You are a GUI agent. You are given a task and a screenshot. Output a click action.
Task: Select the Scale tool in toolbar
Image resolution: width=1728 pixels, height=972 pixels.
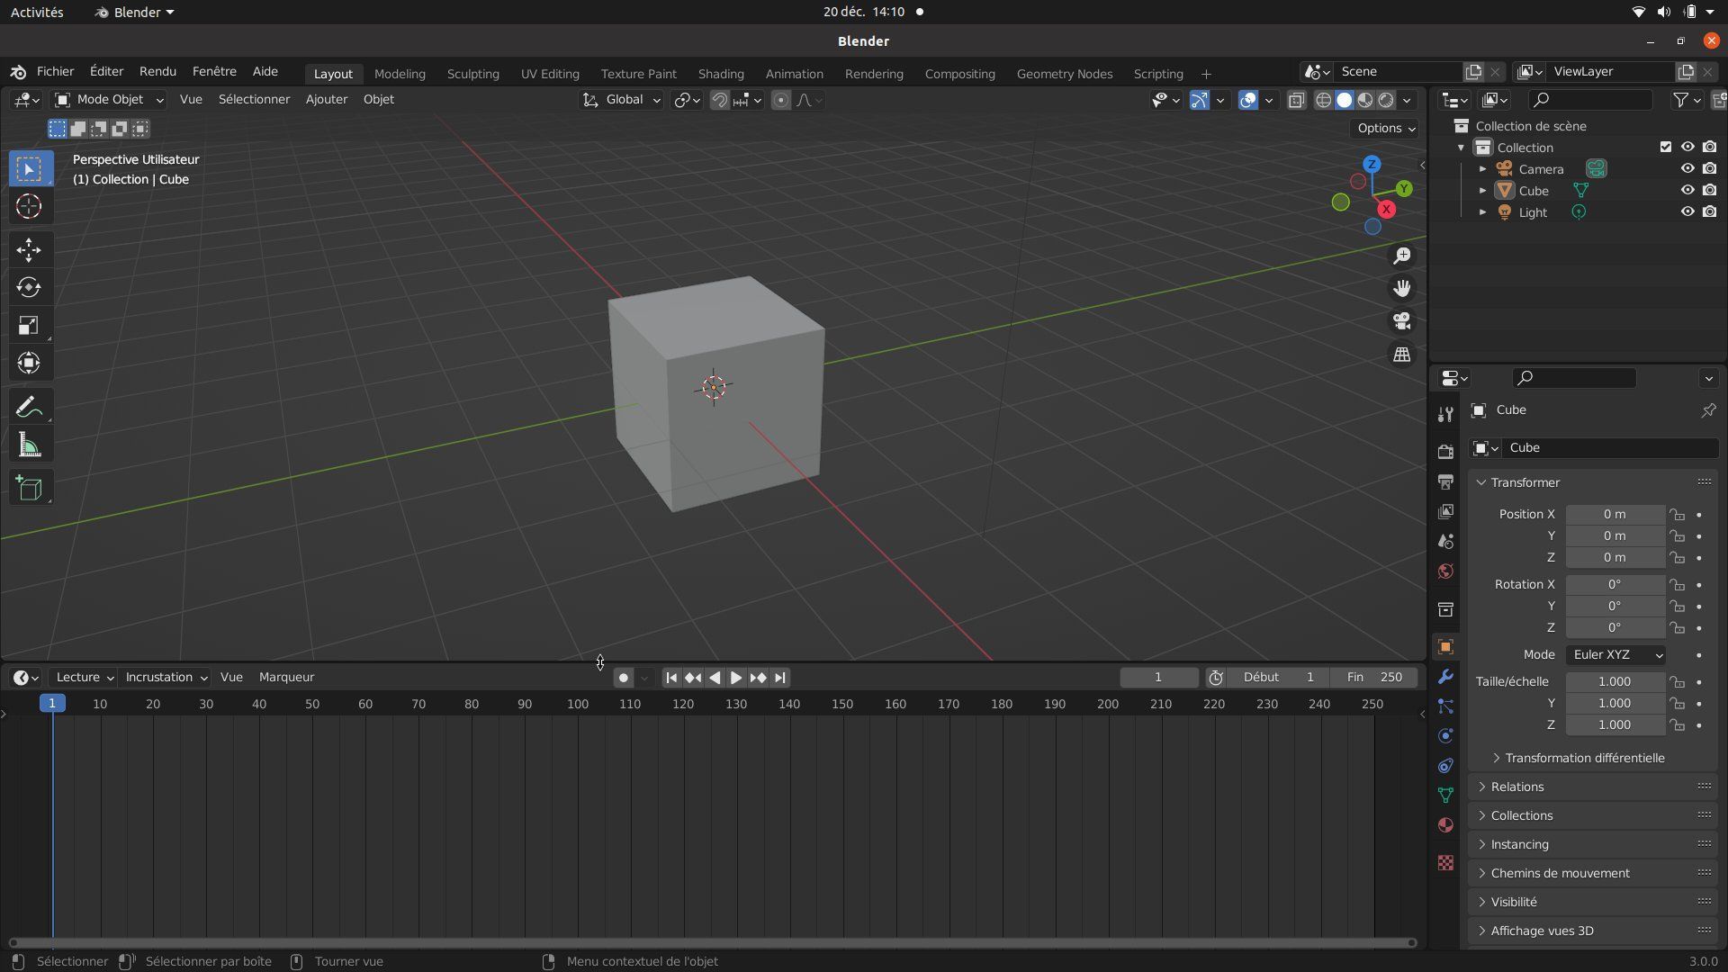pyautogui.click(x=29, y=325)
